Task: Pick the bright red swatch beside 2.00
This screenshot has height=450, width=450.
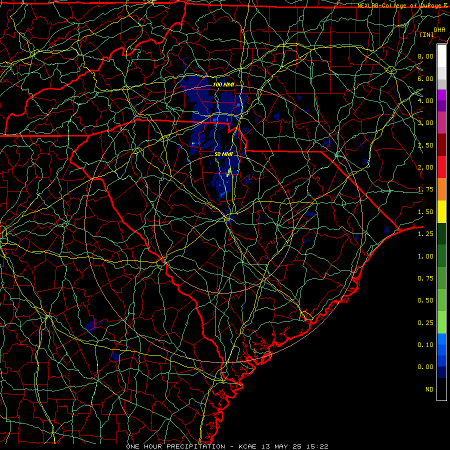Action: tap(441, 167)
